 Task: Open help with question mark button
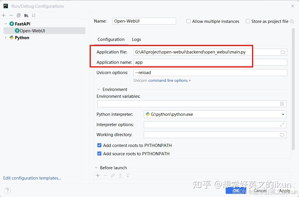[x=7, y=190]
